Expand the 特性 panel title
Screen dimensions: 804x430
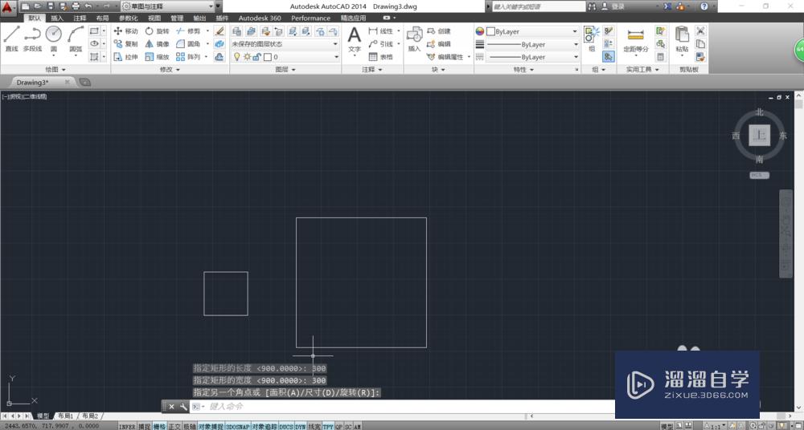point(523,69)
